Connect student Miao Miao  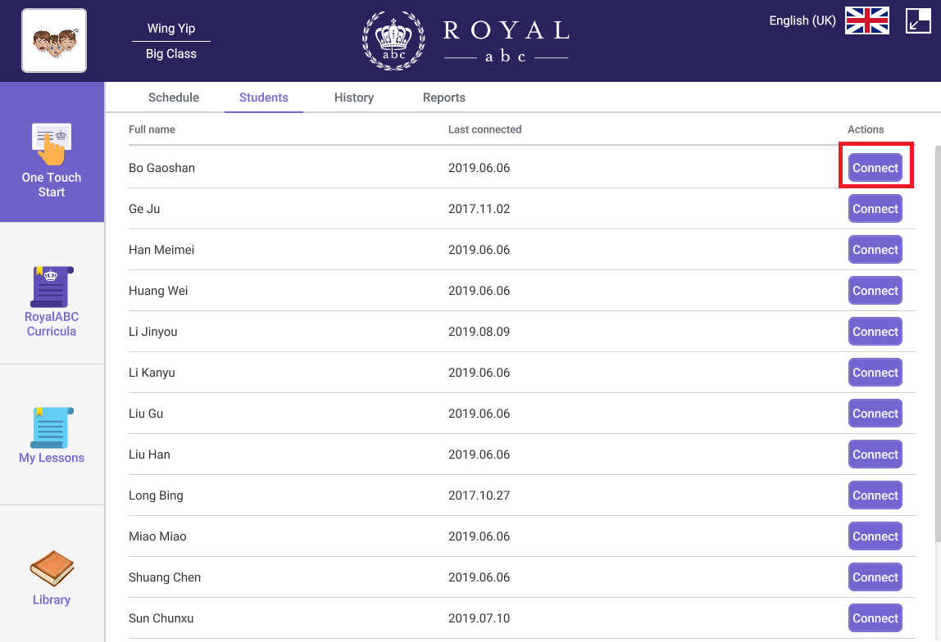pyautogui.click(x=875, y=536)
